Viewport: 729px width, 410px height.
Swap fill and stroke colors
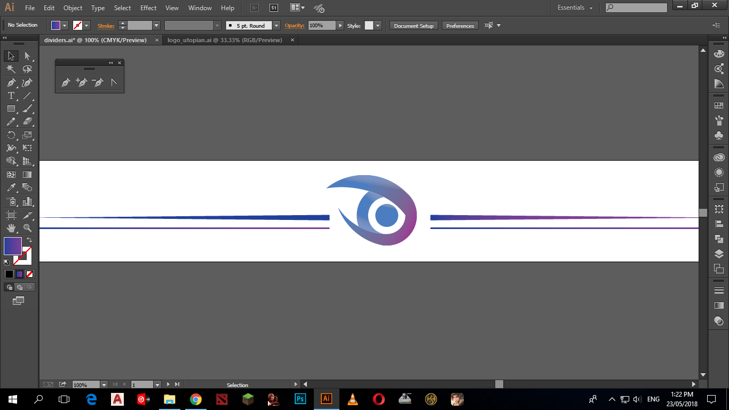tap(29, 240)
